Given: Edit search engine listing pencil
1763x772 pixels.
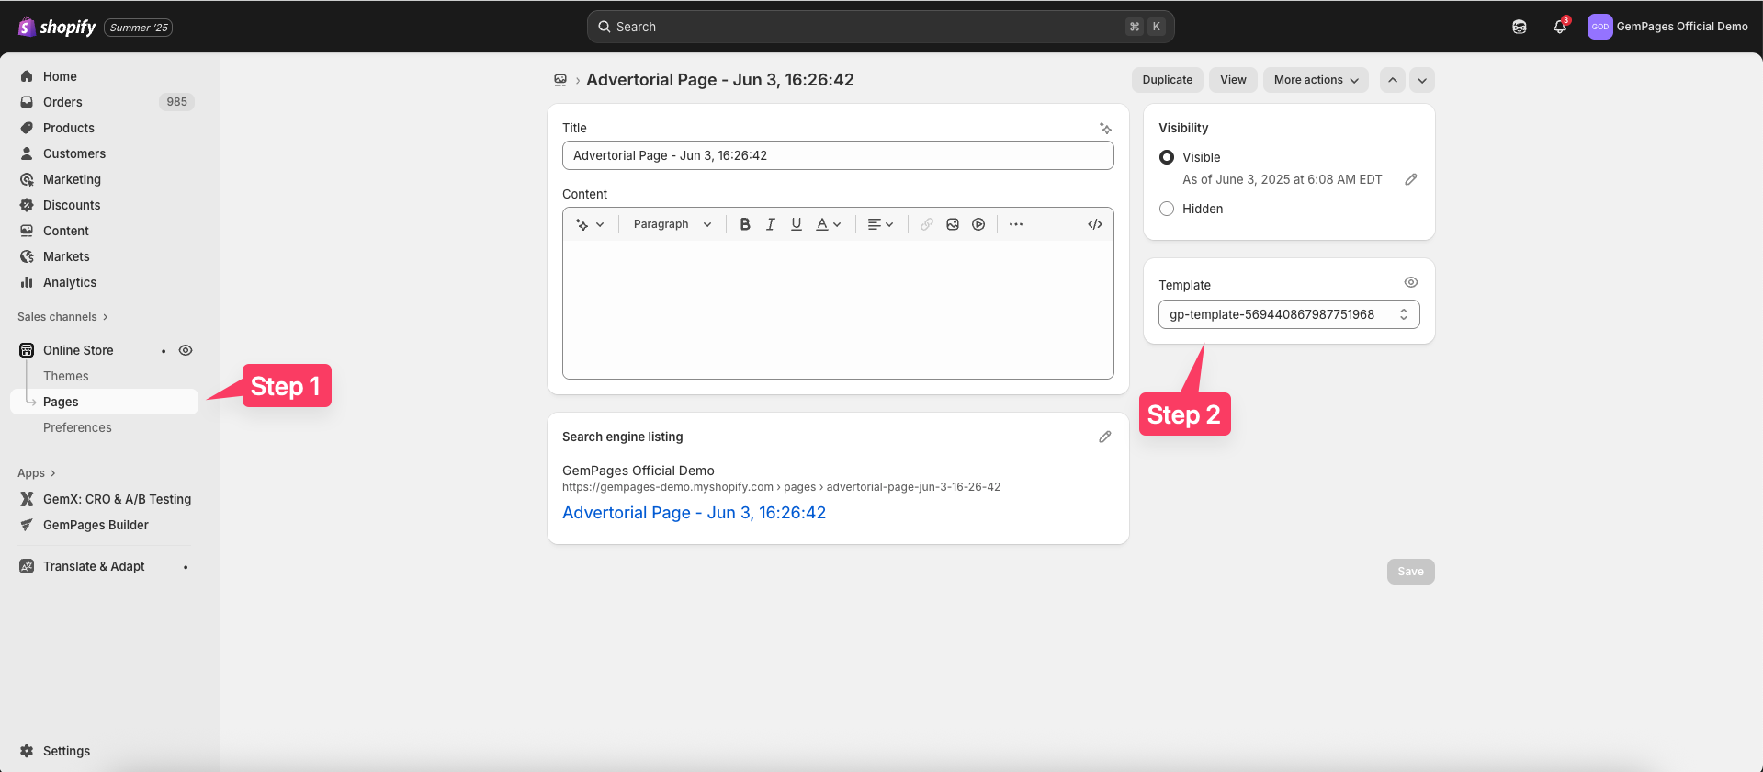Looking at the screenshot, I should click(1105, 437).
